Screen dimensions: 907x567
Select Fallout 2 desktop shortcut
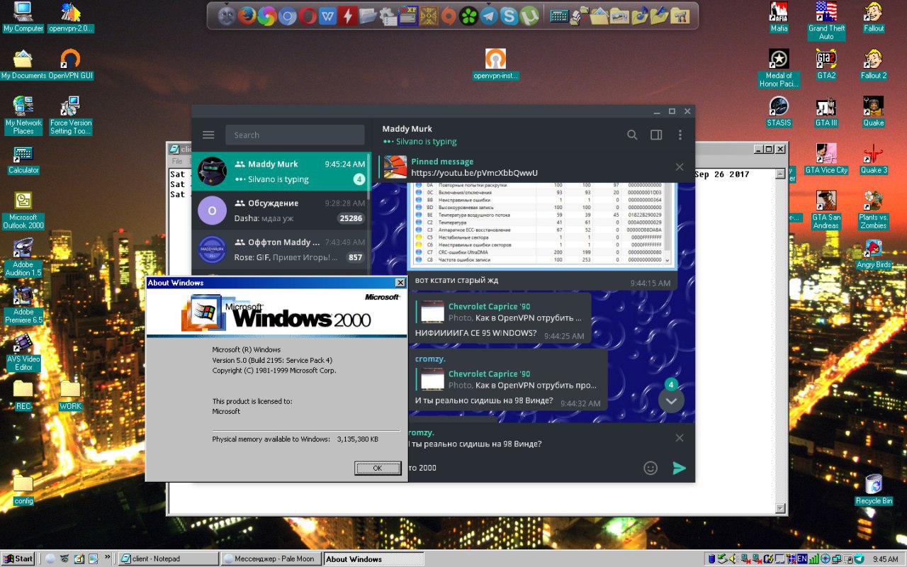[874, 64]
